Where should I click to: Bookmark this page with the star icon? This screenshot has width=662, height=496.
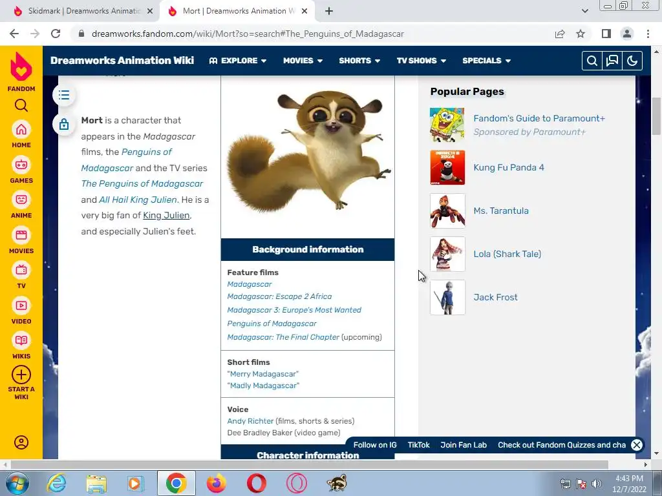coord(581,34)
